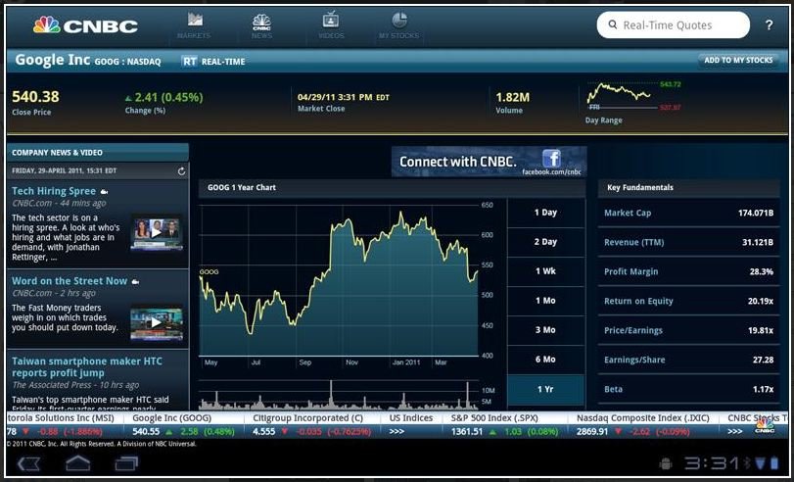Open Word on the Street Now headline
This screenshot has width=794, height=482.
(70, 281)
